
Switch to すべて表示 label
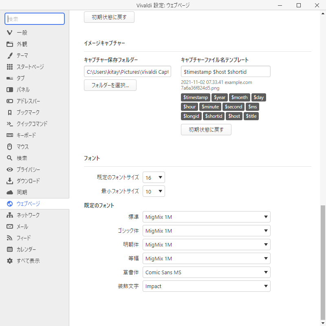pyautogui.click(x=28, y=261)
